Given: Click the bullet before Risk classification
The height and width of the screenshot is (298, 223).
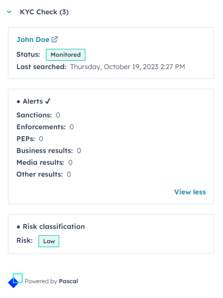Looking at the screenshot, I should (x=18, y=227).
